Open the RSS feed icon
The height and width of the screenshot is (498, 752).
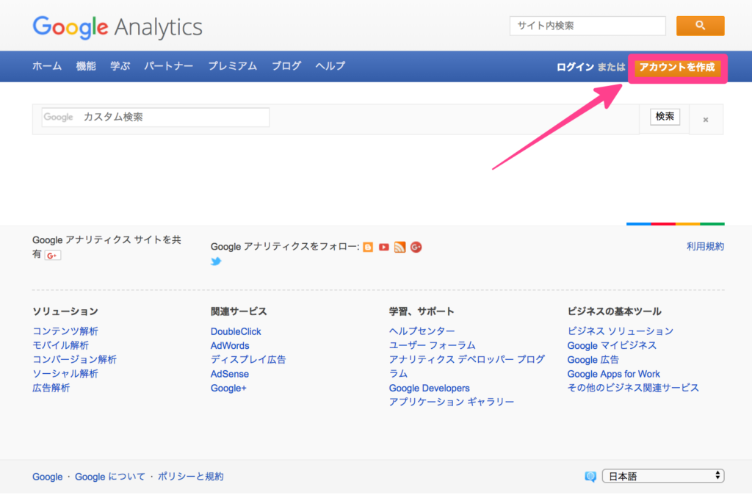click(x=399, y=247)
